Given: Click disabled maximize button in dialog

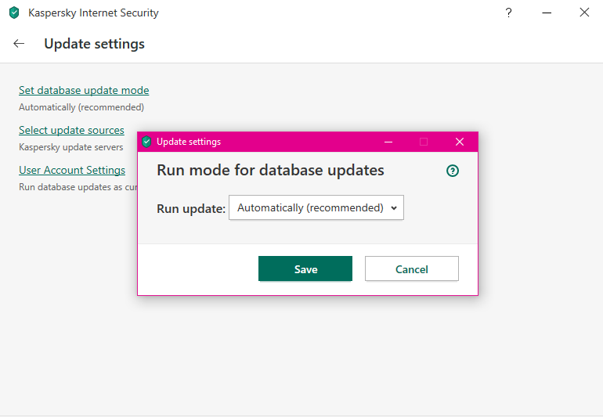Looking at the screenshot, I should pos(424,142).
